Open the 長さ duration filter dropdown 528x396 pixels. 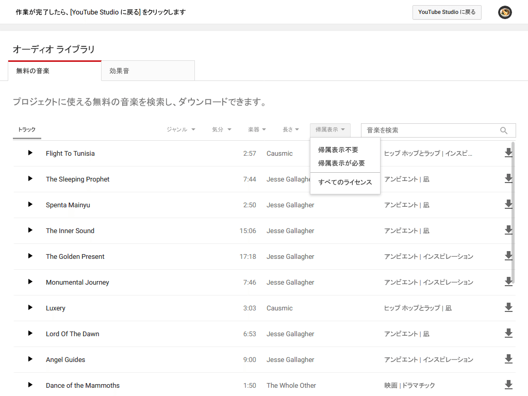[x=291, y=129]
